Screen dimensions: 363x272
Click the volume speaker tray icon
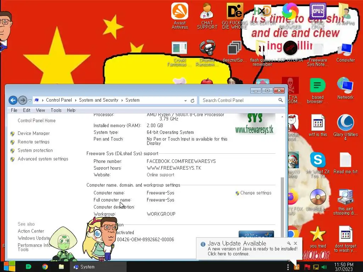point(324,267)
